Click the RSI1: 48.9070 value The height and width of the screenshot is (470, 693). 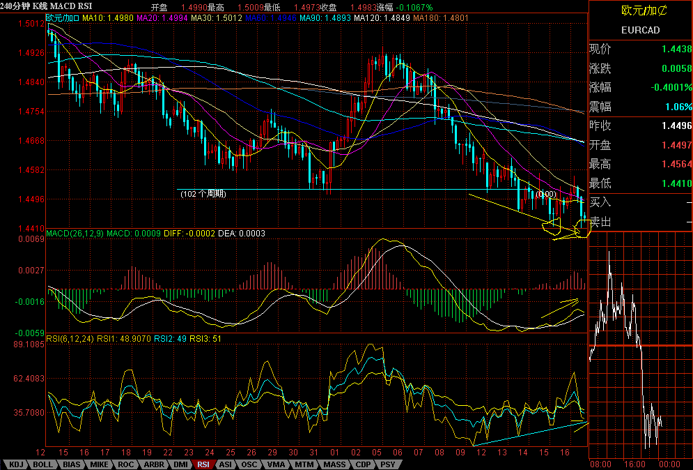click(x=124, y=339)
